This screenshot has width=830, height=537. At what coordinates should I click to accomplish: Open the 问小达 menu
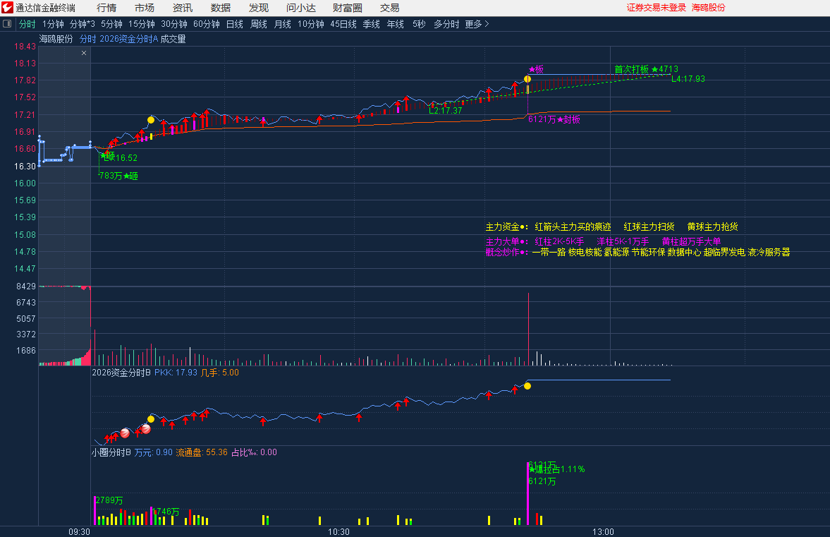(301, 8)
